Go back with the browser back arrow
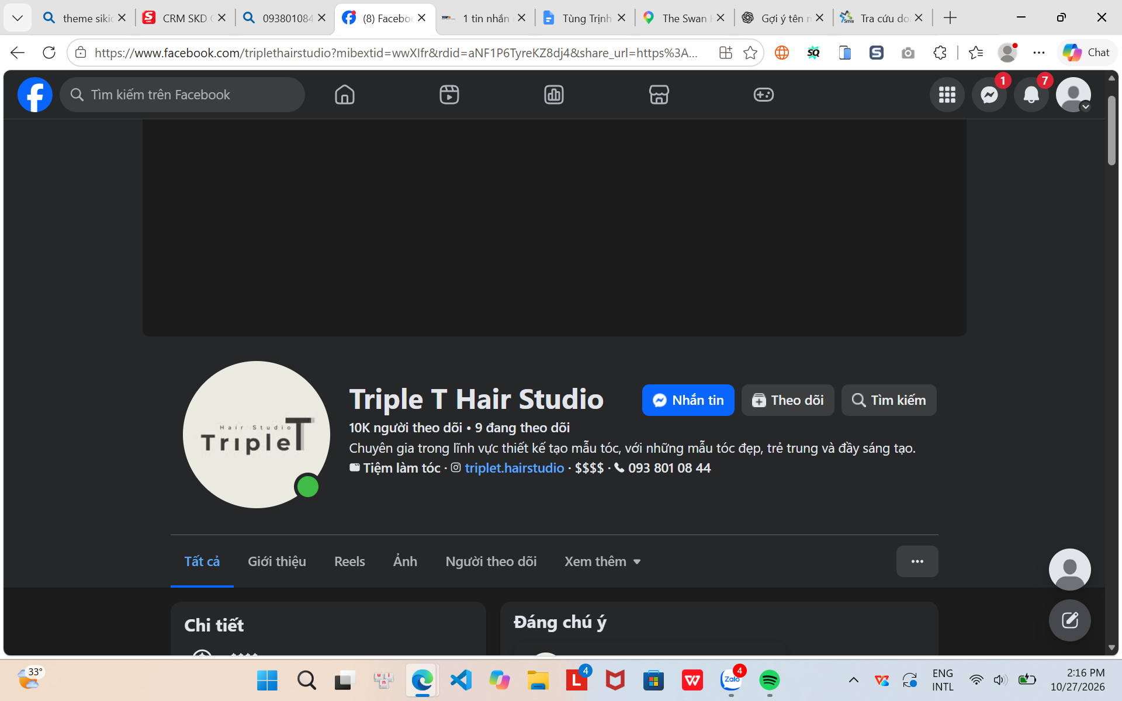This screenshot has width=1122, height=701. pyautogui.click(x=18, y=53)
